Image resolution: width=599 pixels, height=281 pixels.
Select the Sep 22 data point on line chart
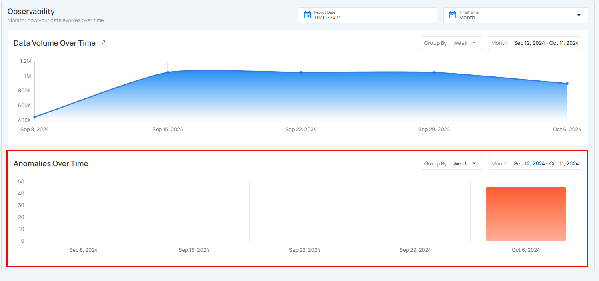(301, 72)
